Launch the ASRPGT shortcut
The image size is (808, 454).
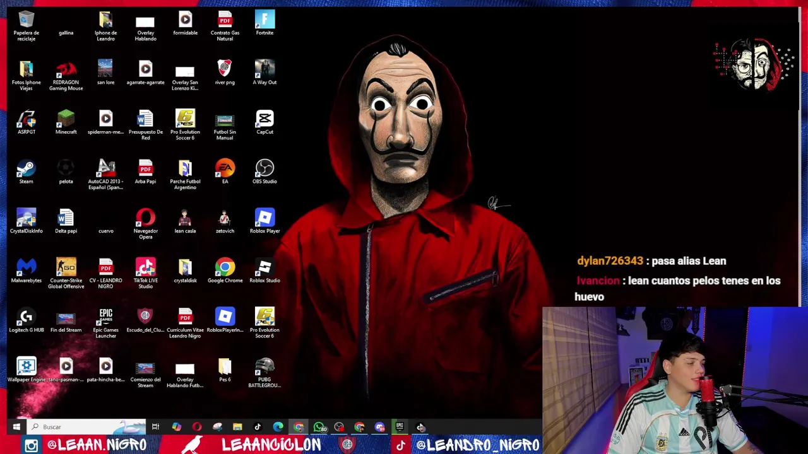[26, 122]
